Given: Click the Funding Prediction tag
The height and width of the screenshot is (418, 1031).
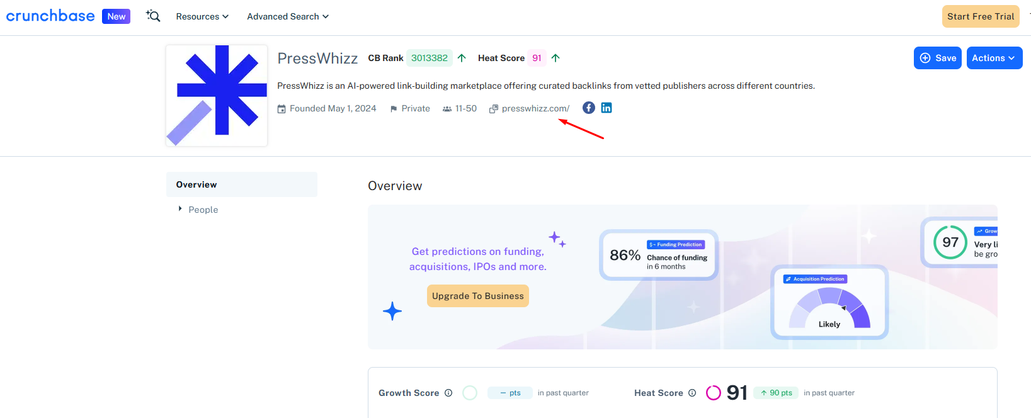Looking at the screenshot, I should pyautogui.click(x=676, y=244).
